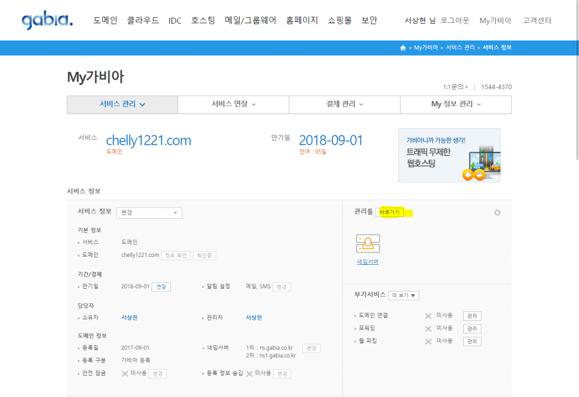Click My가비아 in the breadcrumb
This screenshot has width=579, height=397.
pos(426,48)
